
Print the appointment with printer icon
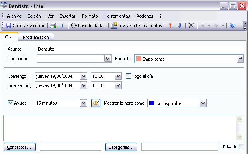coord(53,26)
